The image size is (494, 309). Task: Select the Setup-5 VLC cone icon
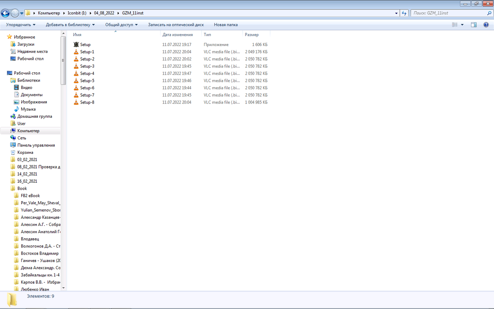click(x=76, y=81)
